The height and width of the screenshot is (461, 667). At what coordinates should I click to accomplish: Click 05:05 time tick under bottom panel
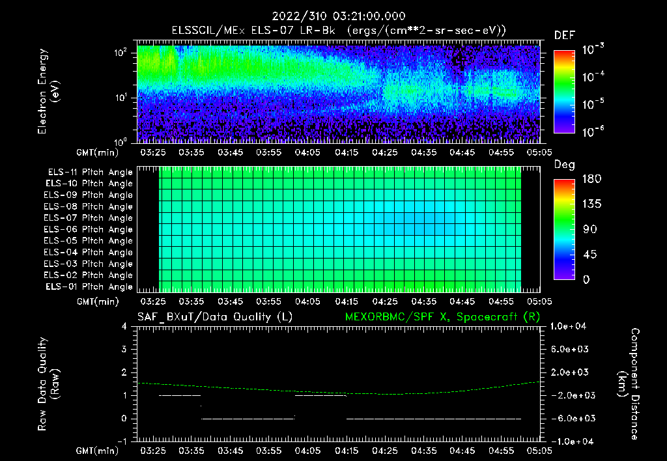point(539,451)
